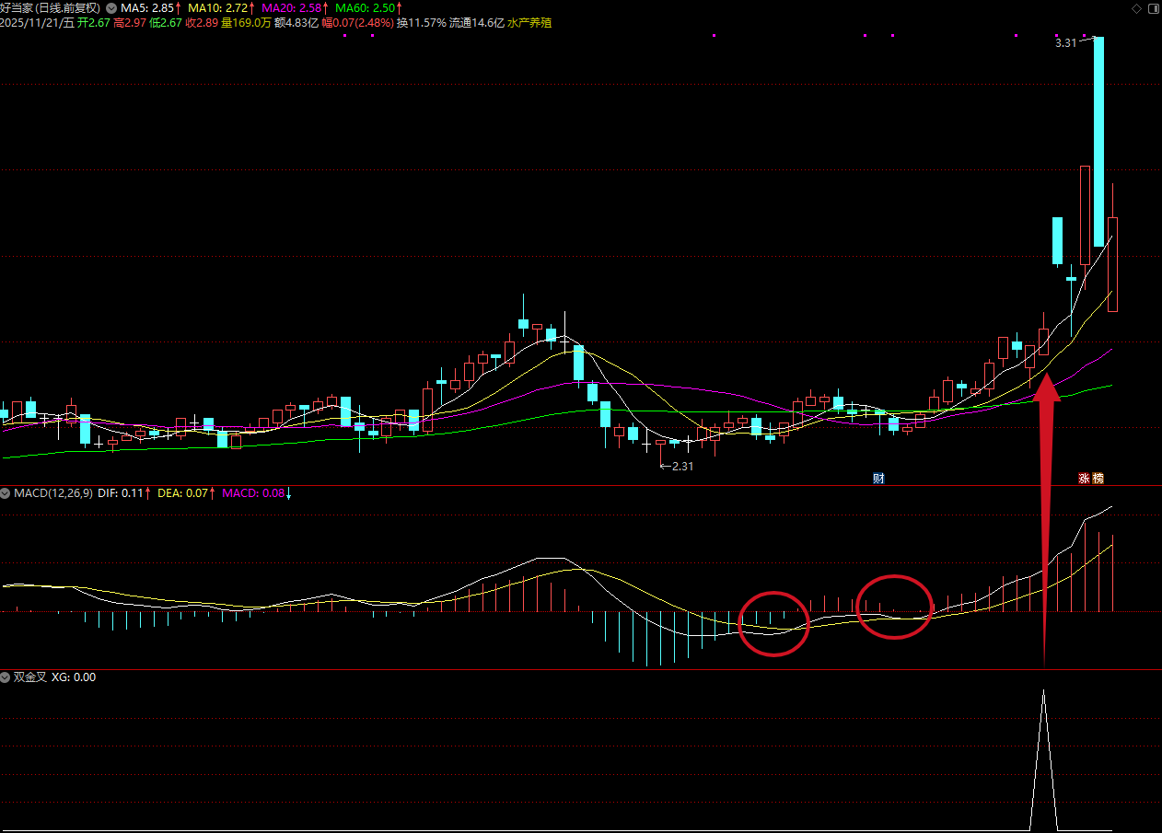Click the 好当家 (日线.前复权) stock title
This screenshot has height=833, width=1162.
coord(51,7)
